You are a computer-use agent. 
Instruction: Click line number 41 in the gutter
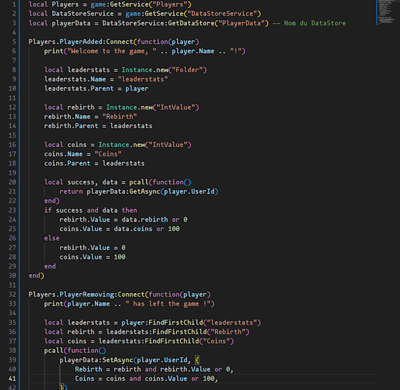pos(12,378)
